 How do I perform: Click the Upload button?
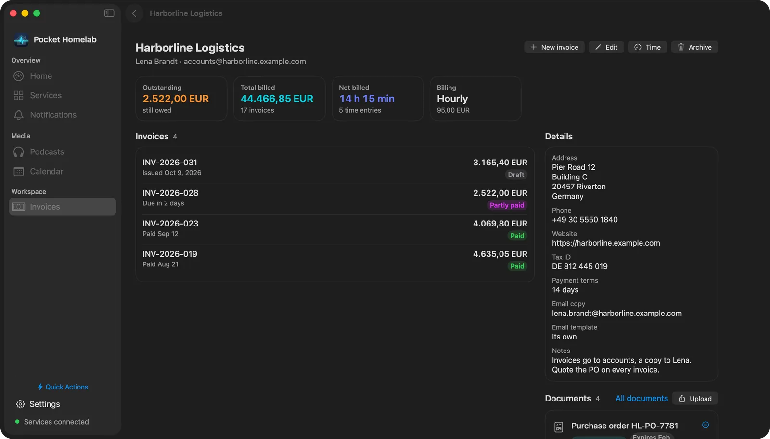coord(695,399)
